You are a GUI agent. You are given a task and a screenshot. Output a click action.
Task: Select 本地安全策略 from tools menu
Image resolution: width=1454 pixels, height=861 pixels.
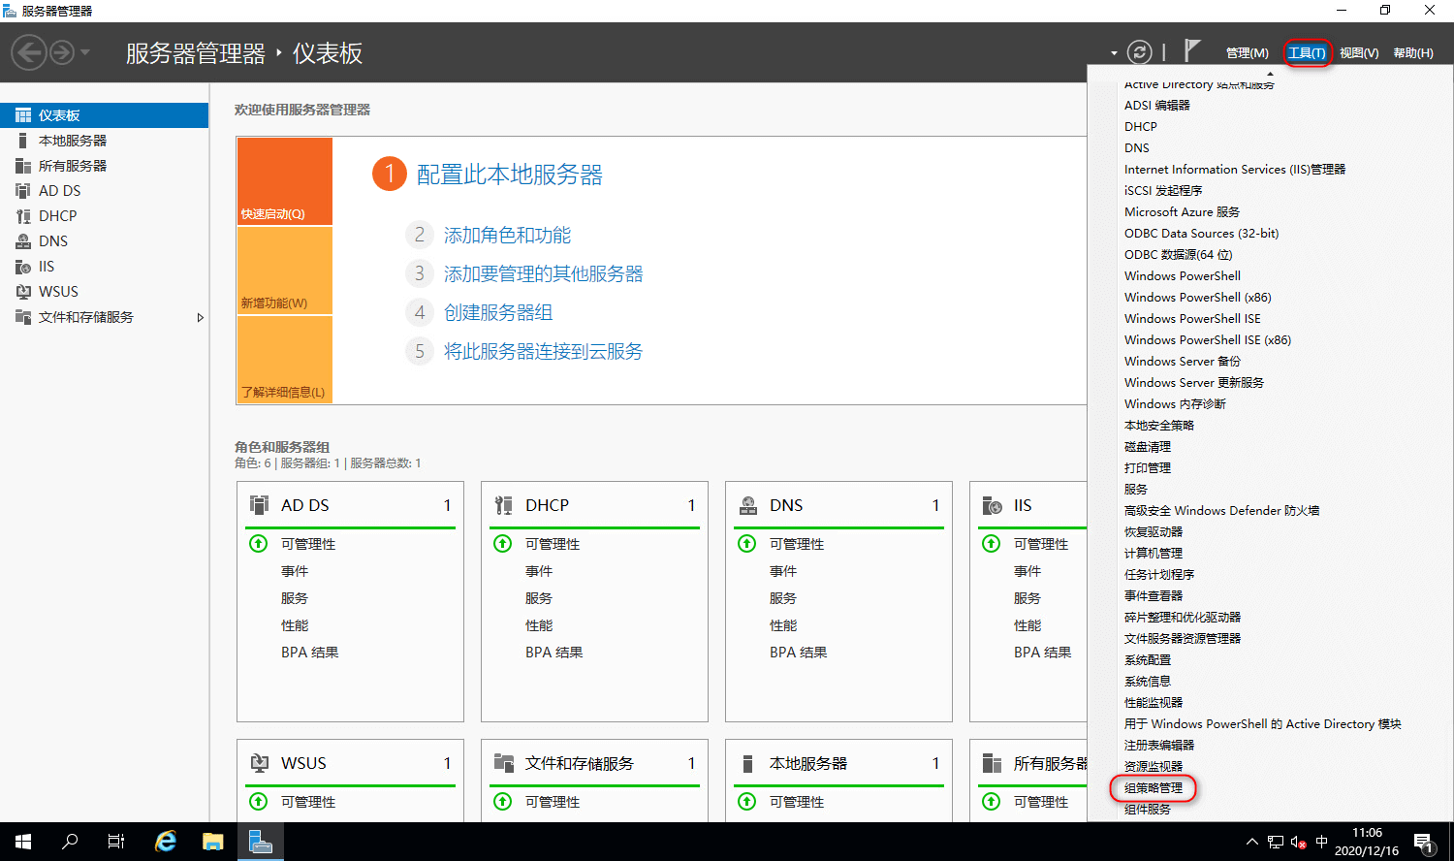click(x=1159, y=426)
